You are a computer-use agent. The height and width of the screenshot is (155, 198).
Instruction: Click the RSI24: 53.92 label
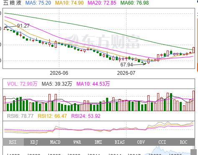(x=86, y=116)
